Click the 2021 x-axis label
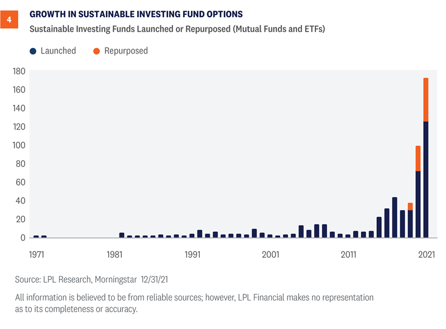The image size is (446, 329). tap(426, 254)
